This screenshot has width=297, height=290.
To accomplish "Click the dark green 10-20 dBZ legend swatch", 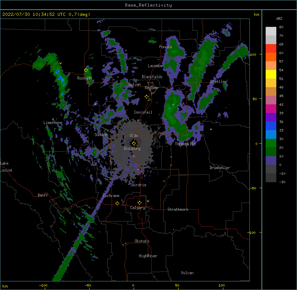I will [x=271, y=152].
